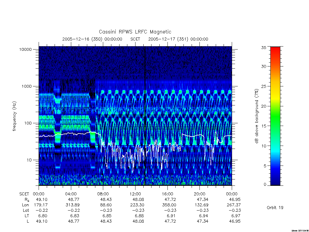309x232 pixels.
Task: Click the '10000' frequency tick label
Action: coord(25,49)
